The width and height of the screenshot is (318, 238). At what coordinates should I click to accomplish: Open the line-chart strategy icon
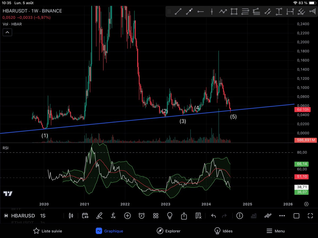268,216
